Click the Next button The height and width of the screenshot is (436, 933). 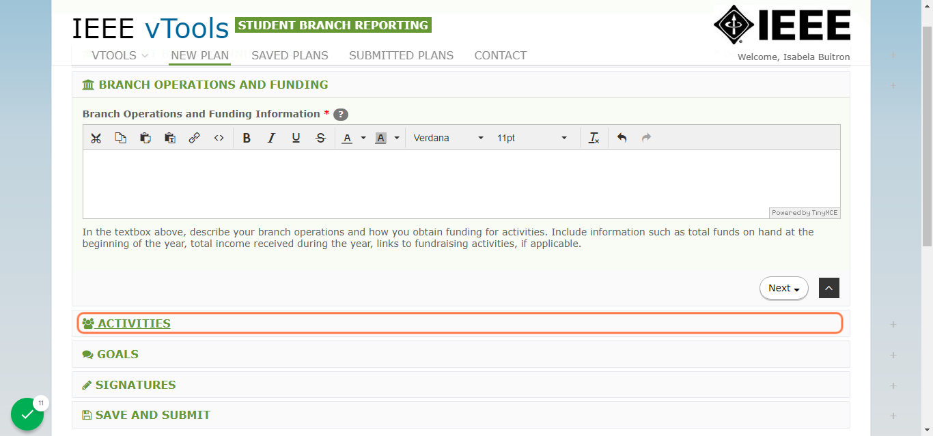[784, 288]
